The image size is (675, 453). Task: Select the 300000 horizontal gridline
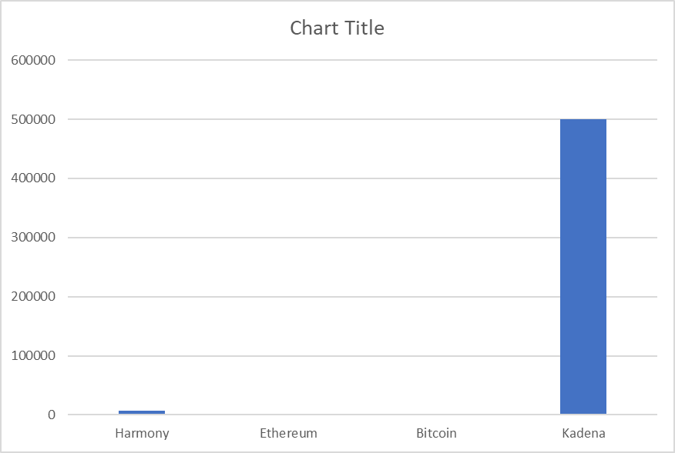[362, 238]
